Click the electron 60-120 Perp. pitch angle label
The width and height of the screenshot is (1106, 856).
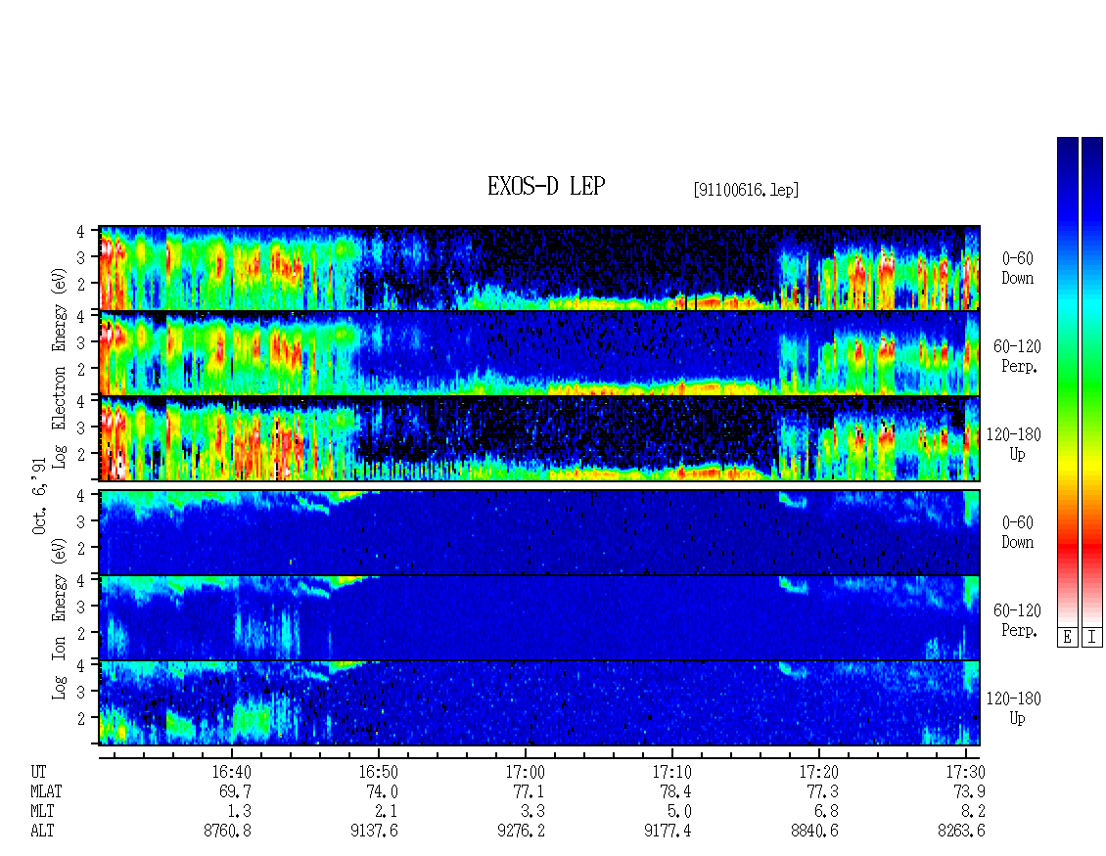coord(1017,357)
